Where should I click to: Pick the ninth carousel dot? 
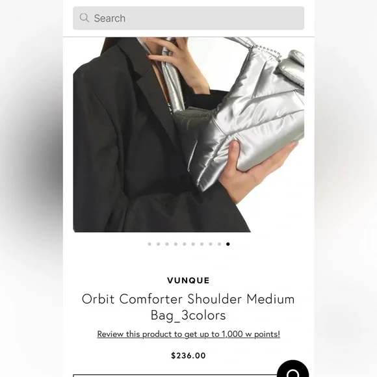(x=219, y=244)
